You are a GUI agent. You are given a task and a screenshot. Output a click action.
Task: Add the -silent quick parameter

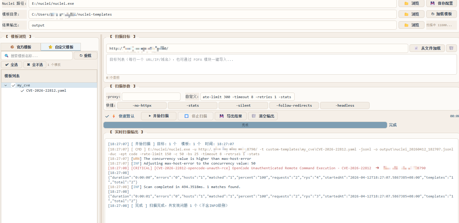[243, 105]
